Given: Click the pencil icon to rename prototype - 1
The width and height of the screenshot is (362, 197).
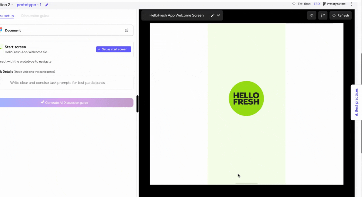Looking at the screenshot, I should point(47,5).
